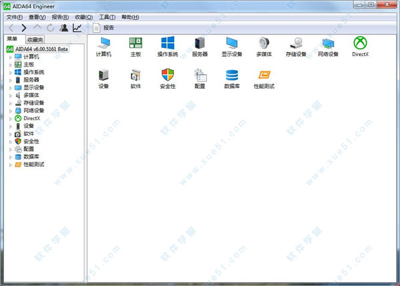Expand the 数据库 tree node arrow
This screenshot has width=400, height=286.
click(x=11, y=157)
